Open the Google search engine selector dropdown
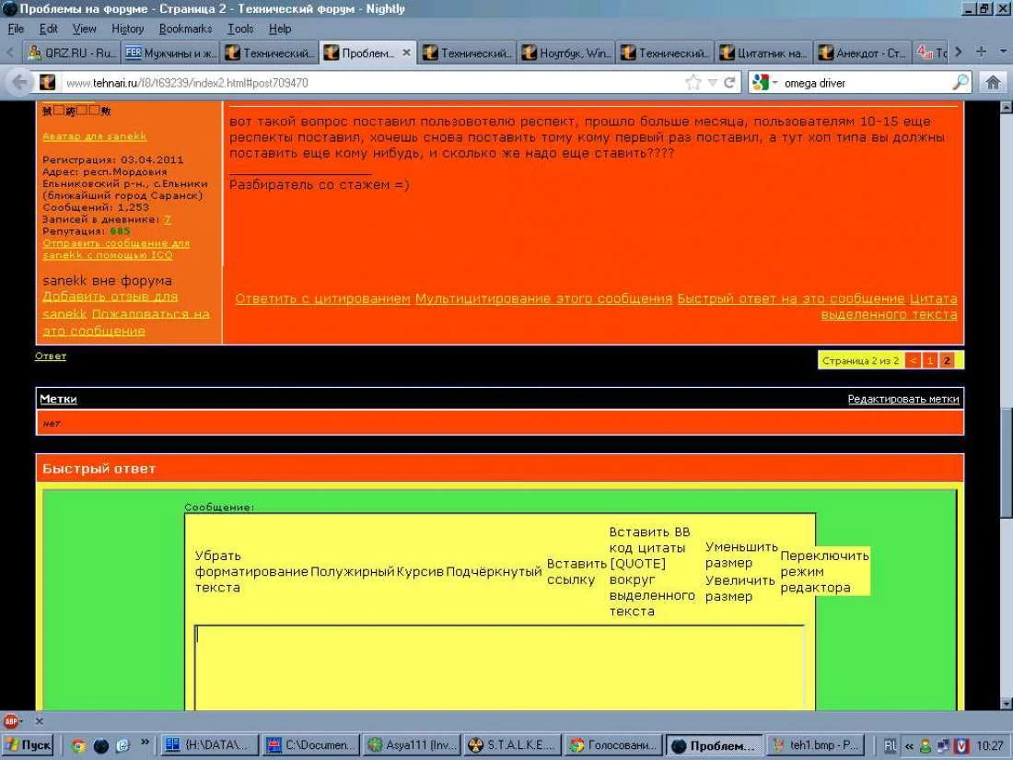This screenshot has height=760, width=1013. point(765,83)
